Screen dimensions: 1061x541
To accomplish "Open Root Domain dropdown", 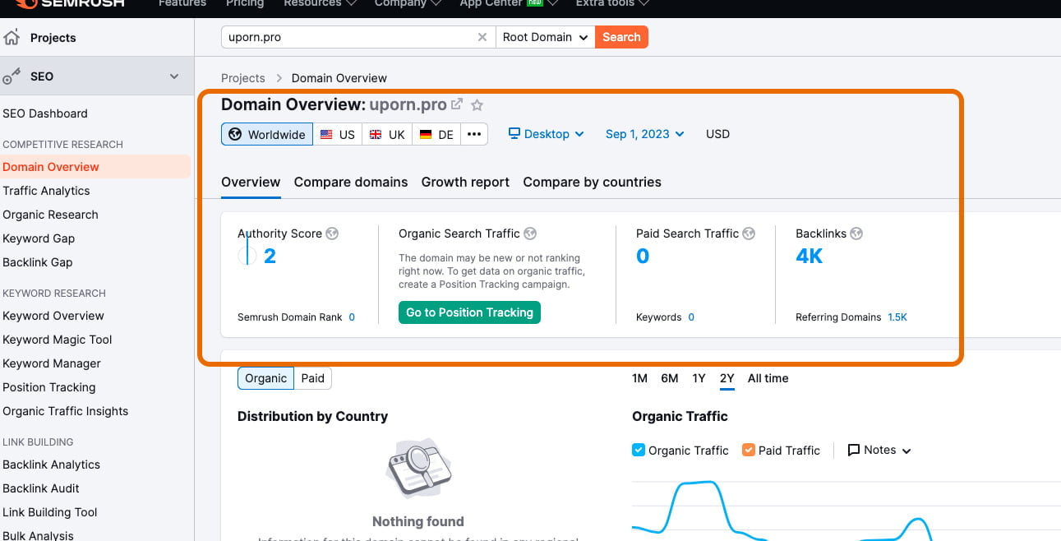I will click(x=546, y=37).
